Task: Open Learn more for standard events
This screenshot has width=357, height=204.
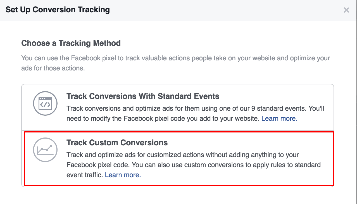Action: (x=279, y=118)
